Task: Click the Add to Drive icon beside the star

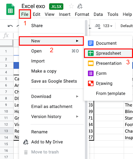Action: point(80,6)
